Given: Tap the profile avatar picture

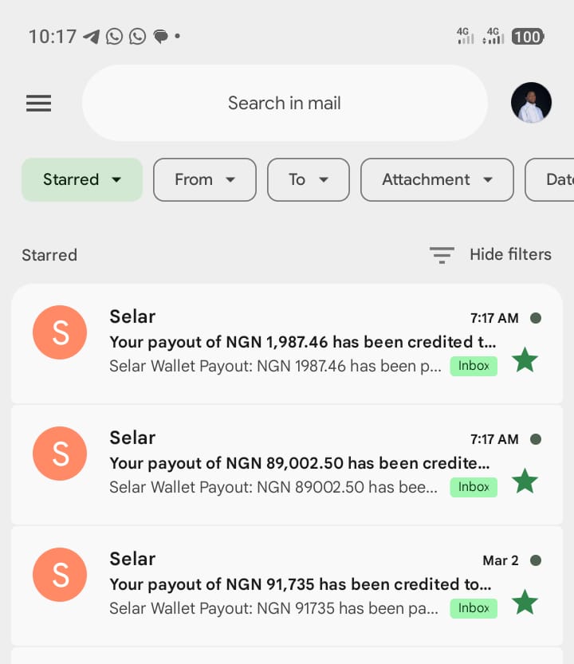Looking at the screenshot, I should pos(531,103).
